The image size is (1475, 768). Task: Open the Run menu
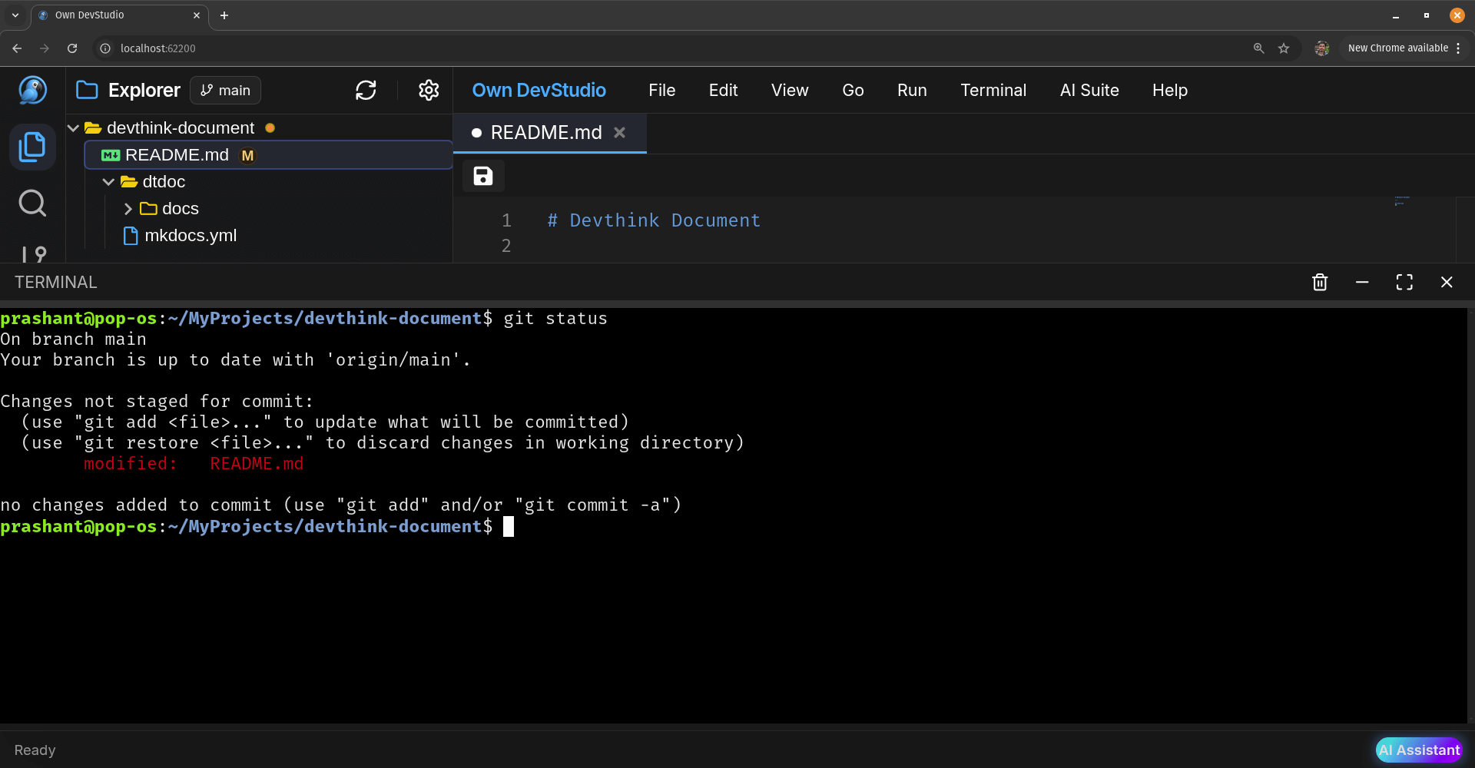[912, 90]
